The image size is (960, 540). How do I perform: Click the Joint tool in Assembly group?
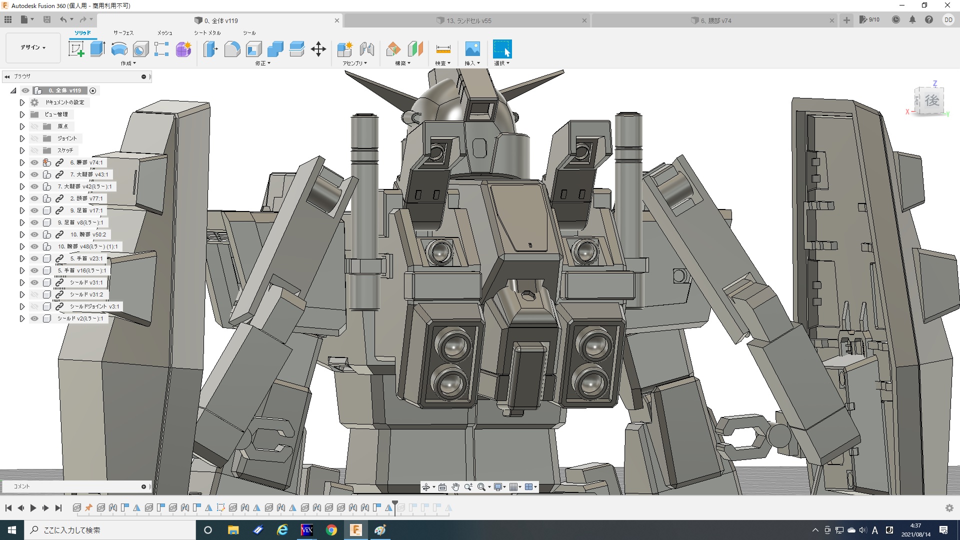366,49
